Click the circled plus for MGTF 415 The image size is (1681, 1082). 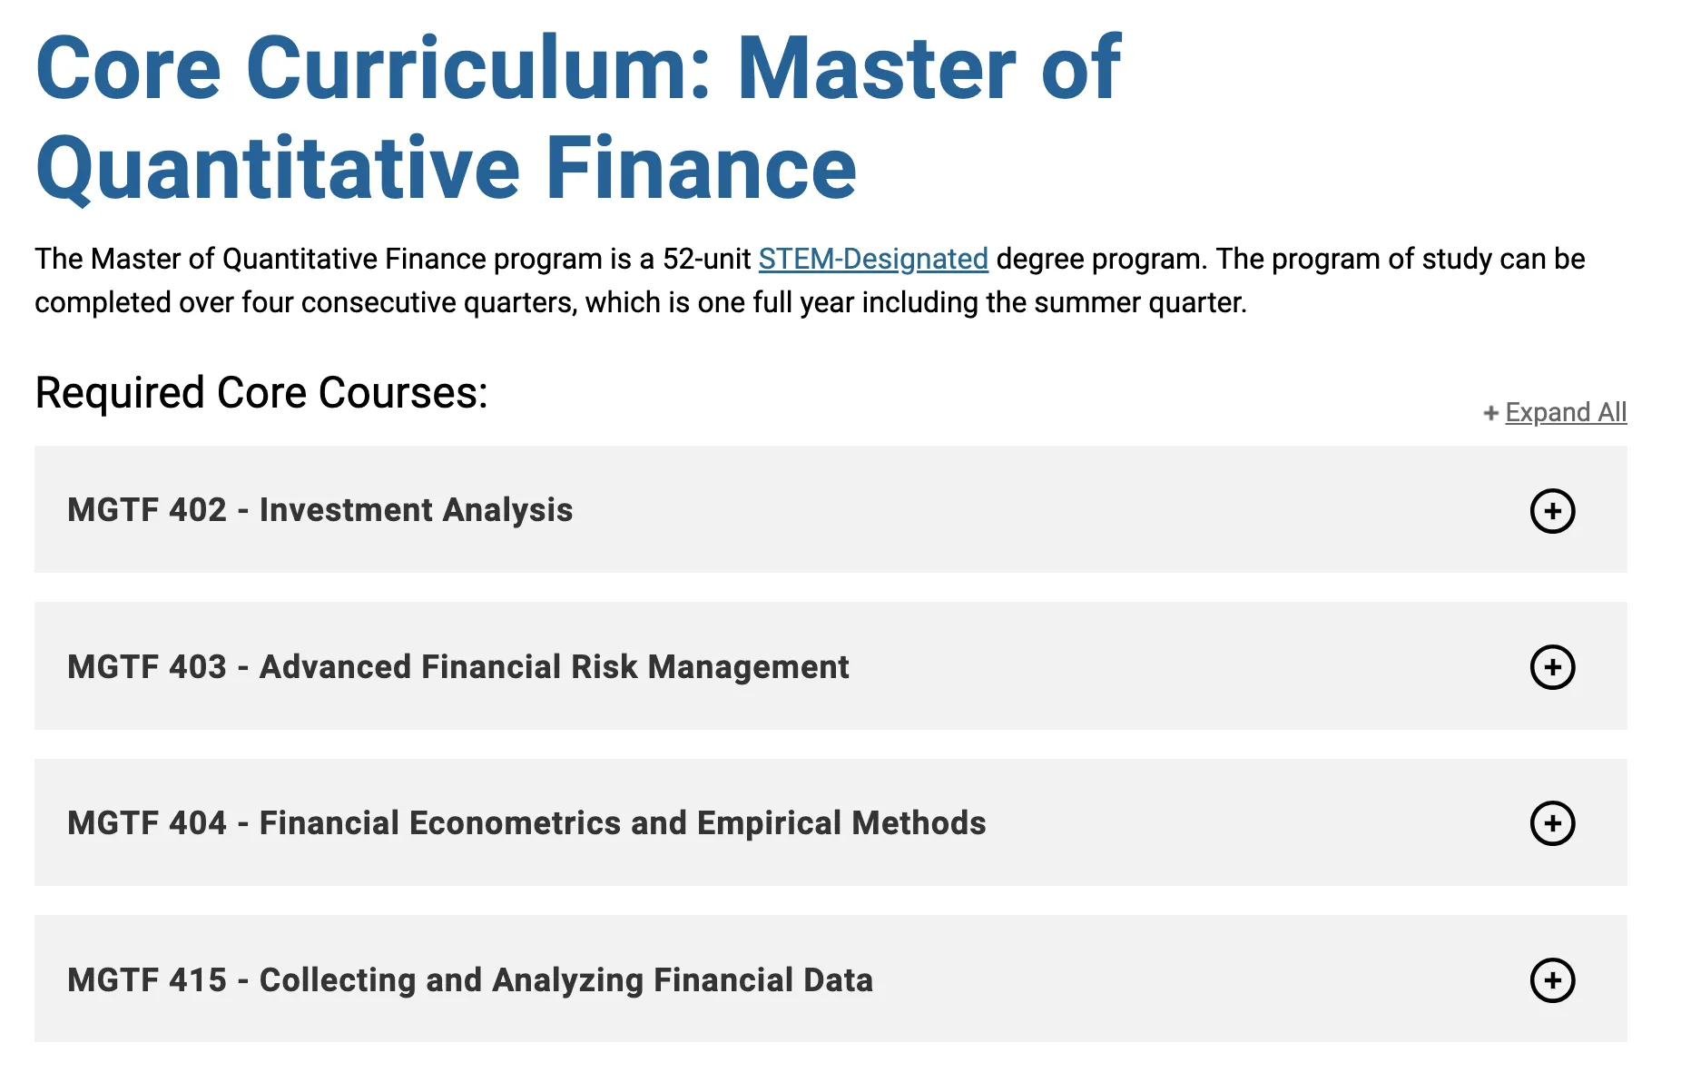point(1552,980)
